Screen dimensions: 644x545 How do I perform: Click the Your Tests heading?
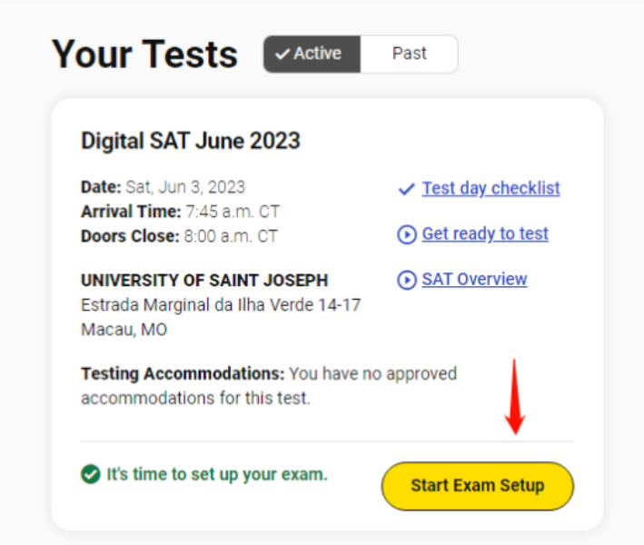coord(145,54)
